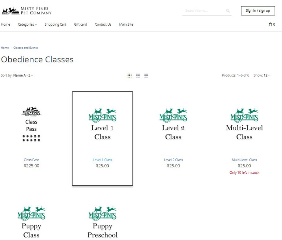The height and width of the screenshot is (240, 282).
Task: Open the Level 1 Class title link
Action: point(102,160)
